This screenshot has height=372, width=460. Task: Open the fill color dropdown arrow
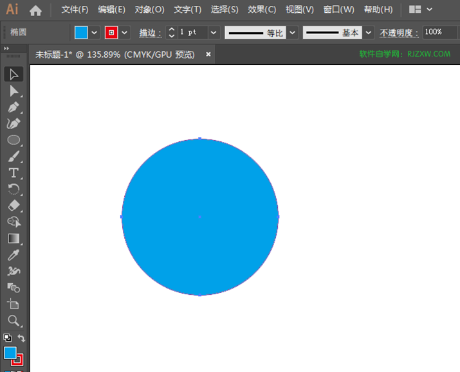point(94,33)
